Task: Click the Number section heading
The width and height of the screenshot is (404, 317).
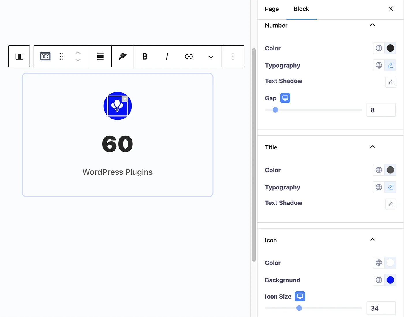Action: (276, 25)
